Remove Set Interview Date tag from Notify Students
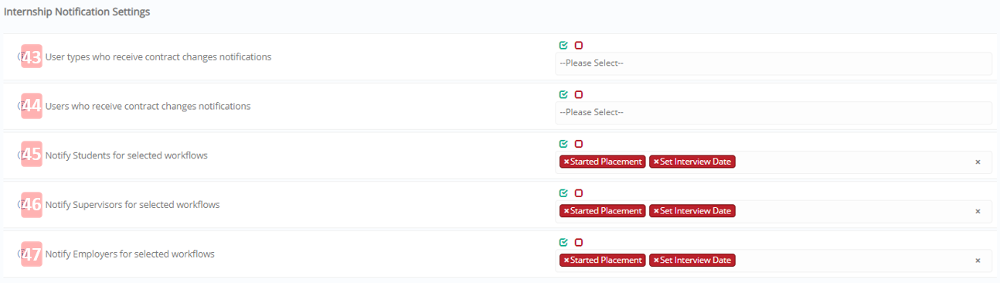The width and height of the screenshot is (1000, 283). (656, 162)
